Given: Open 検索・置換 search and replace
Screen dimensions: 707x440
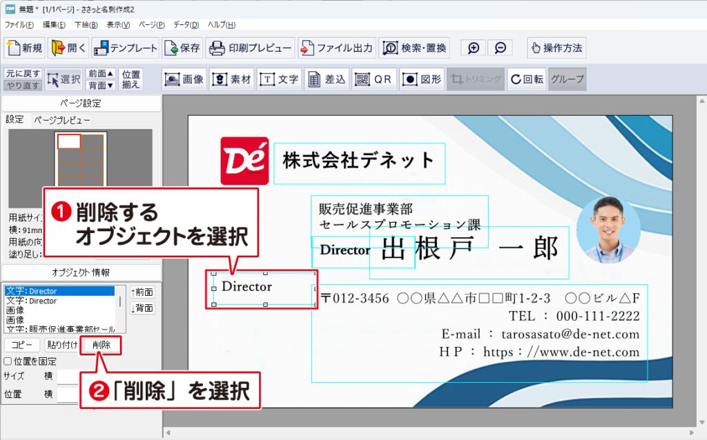Looking at the screenshot, I should (414, 48).
